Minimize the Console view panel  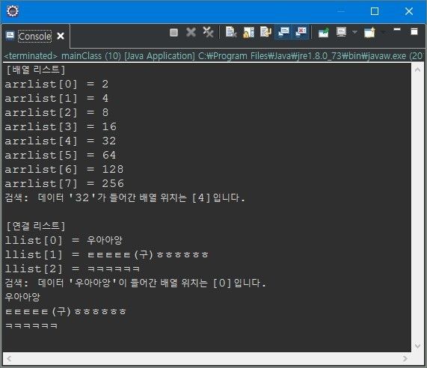point(397,29)
